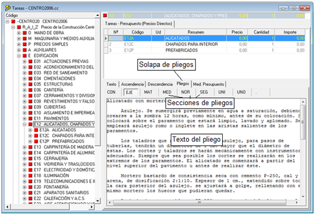Click the red icon of E20 FONTANERÍA
The image size is (315, 215).
pos(30,187)
